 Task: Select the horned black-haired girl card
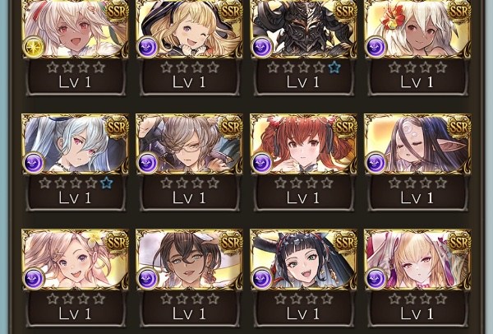tap(303, 259)
